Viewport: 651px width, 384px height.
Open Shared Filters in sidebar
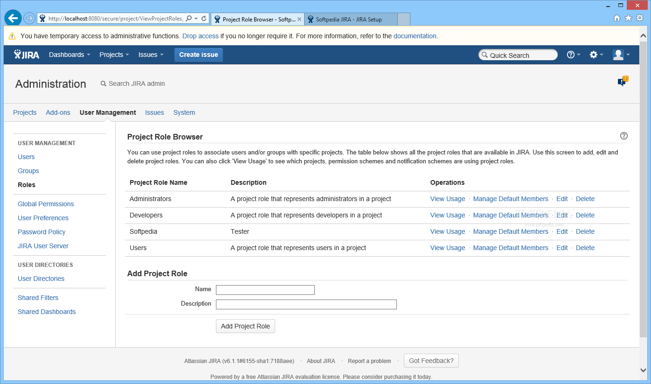[38, 298]
